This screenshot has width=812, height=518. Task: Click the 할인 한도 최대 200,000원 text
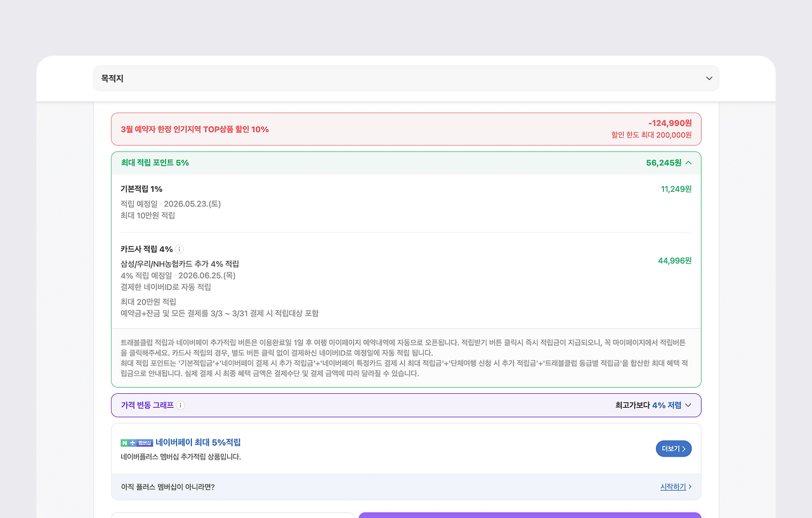652,135
